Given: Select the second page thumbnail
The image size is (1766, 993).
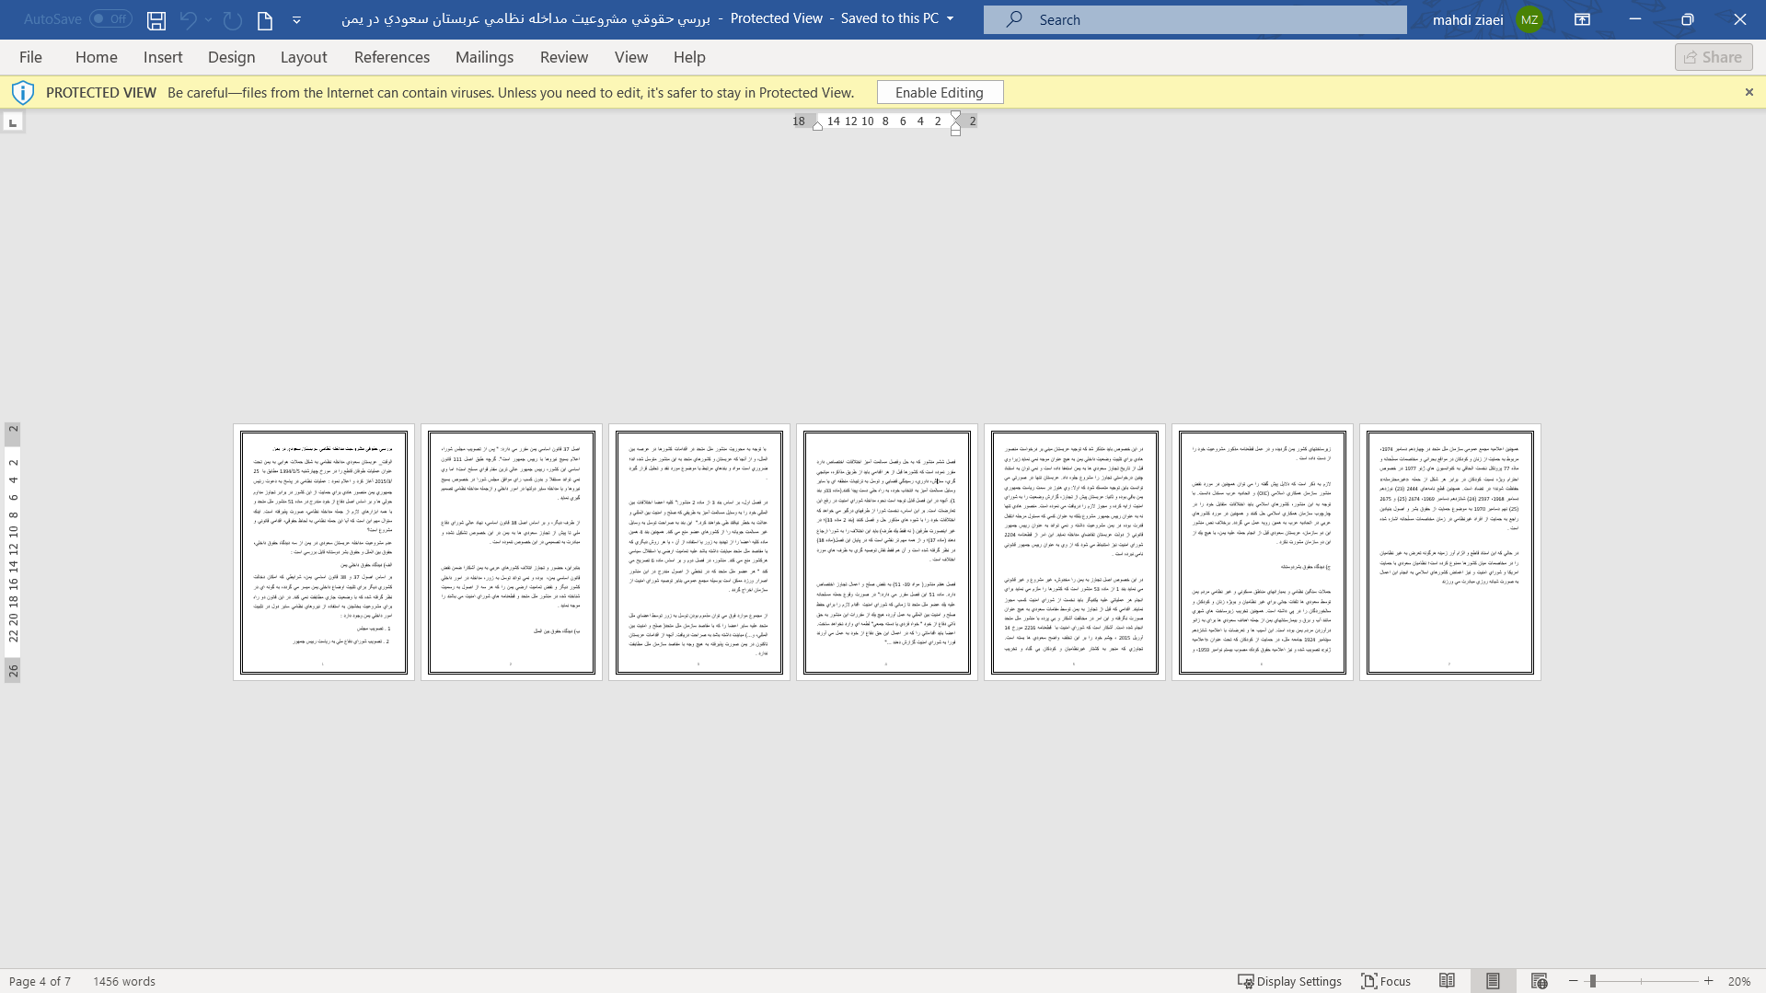Looking at the screenshot, I should (x=512, y=552).
